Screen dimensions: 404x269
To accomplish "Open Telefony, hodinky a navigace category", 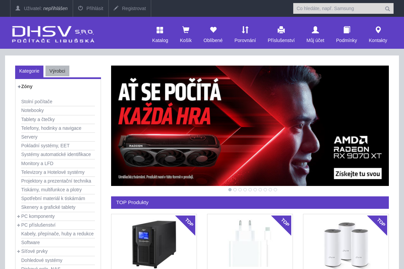I will tap(51, 128).
